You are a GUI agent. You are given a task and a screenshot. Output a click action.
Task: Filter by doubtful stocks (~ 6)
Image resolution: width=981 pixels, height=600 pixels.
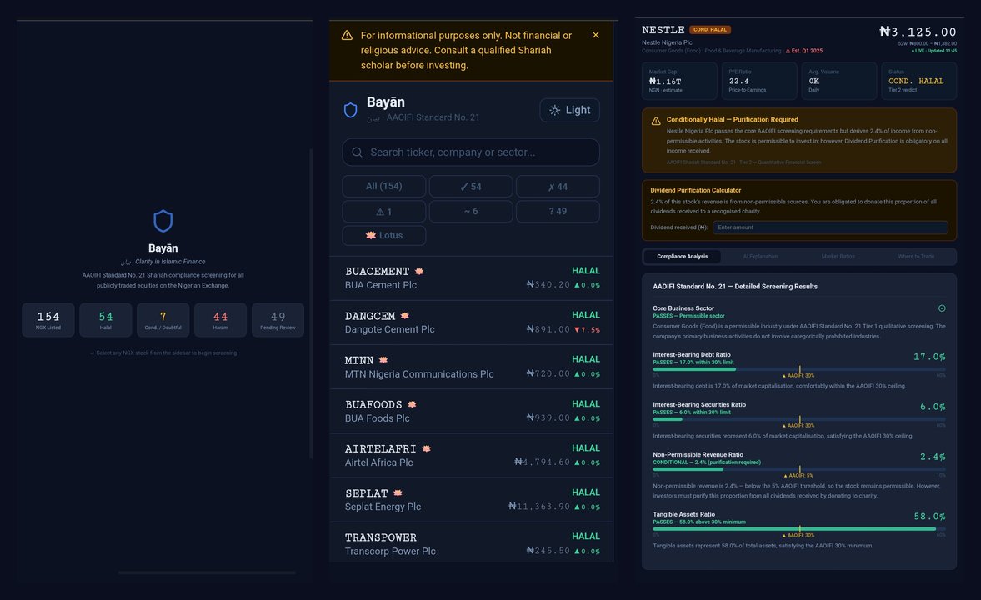[470, 212]
